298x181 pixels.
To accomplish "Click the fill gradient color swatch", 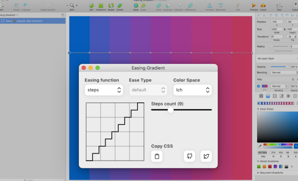I will (x=265, y=86).
